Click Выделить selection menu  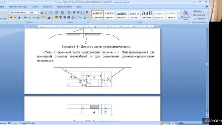pos(200,19)
